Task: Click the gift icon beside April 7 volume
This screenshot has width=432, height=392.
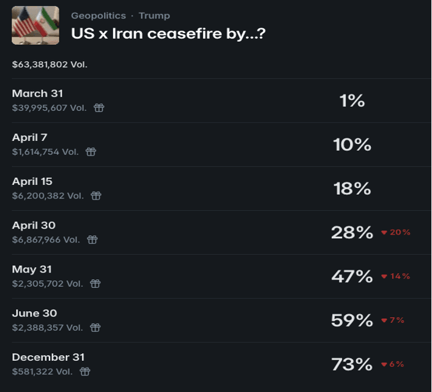Action: tap(91, 152)
